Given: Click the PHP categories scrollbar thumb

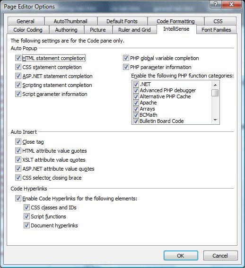Looking at the screenshot, I should click(215, 93).
